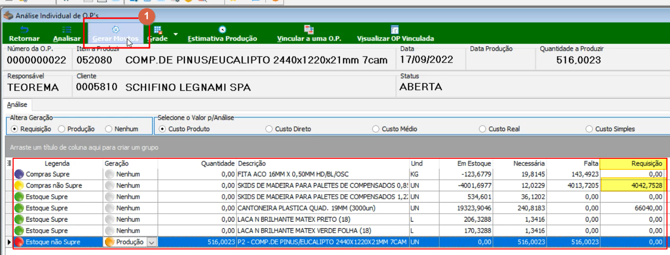Screen dimensions: 670x255
Task: Open Estimativa Produção from the toolbar
Action: (x=222, y=34)
